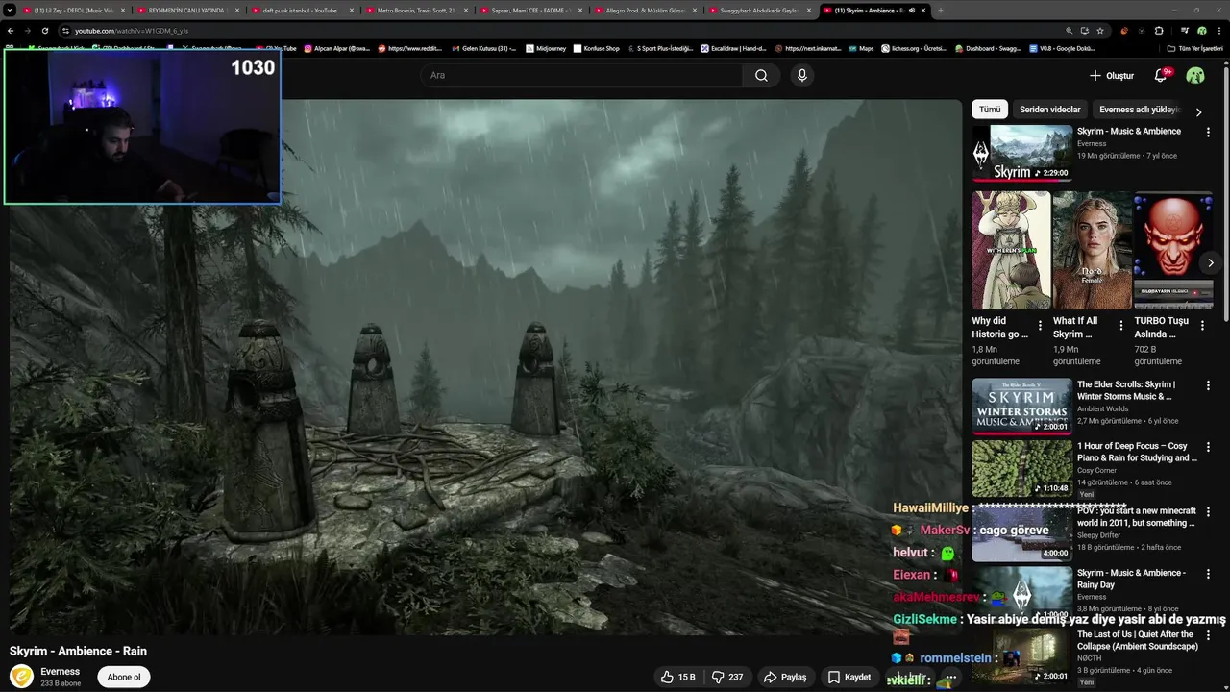Open the Korfuse Shop bookmark
The width and height of the screenshot is (1230, 692).
(596, 48)
